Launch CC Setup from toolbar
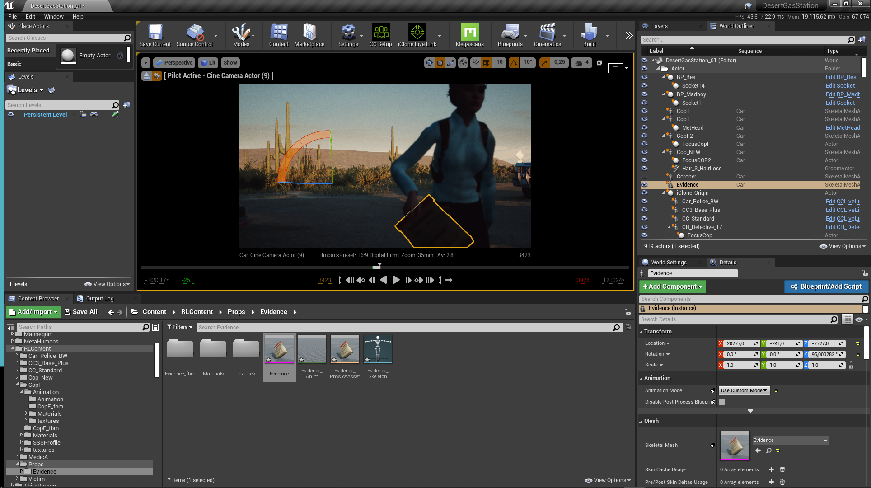Viewport: 871px width, 488px height. (380, 35)
